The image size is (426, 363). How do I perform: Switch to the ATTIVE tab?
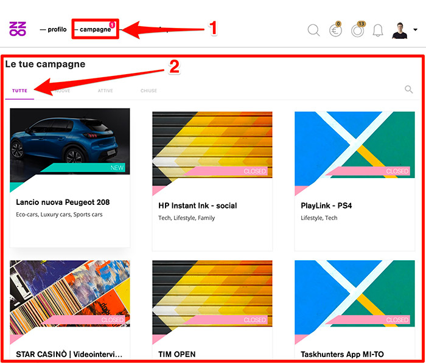click(x=105, y=91)
